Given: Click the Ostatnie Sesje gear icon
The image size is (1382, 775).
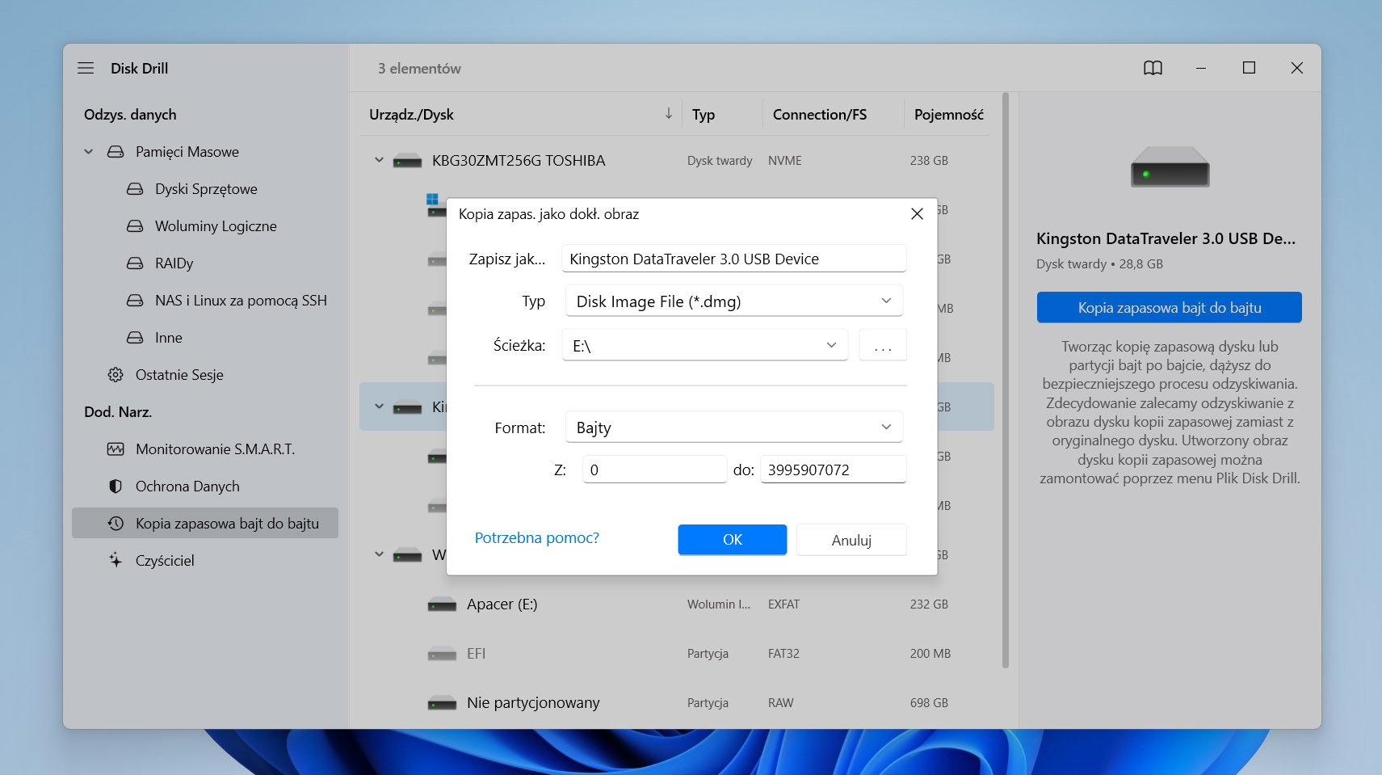Looking at the screenshot, I should pos(116,375).
